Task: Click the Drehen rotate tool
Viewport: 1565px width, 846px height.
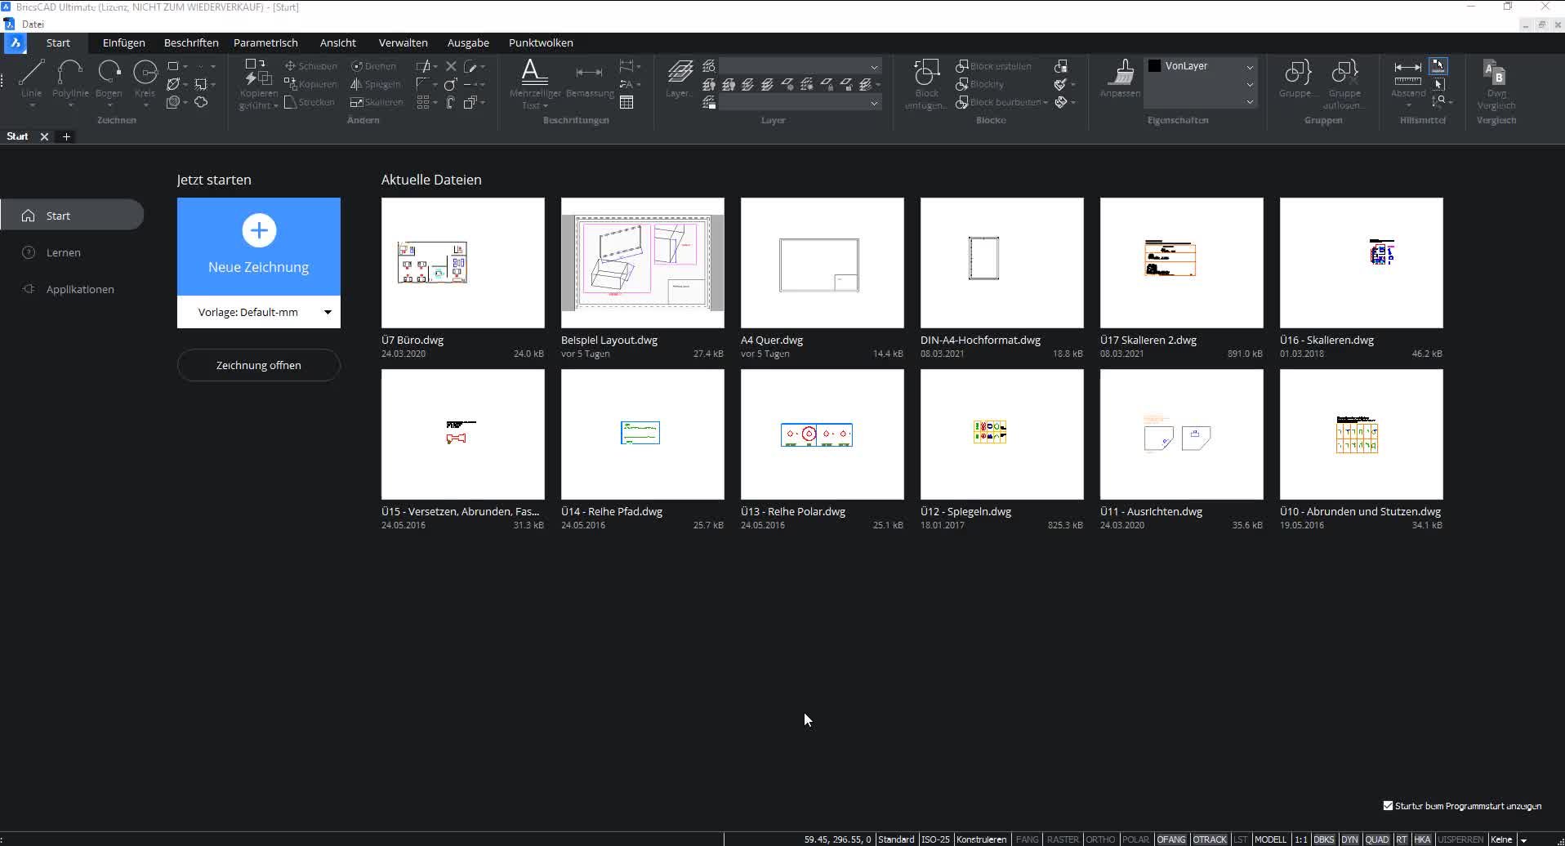Action: (x=374, y=66)
